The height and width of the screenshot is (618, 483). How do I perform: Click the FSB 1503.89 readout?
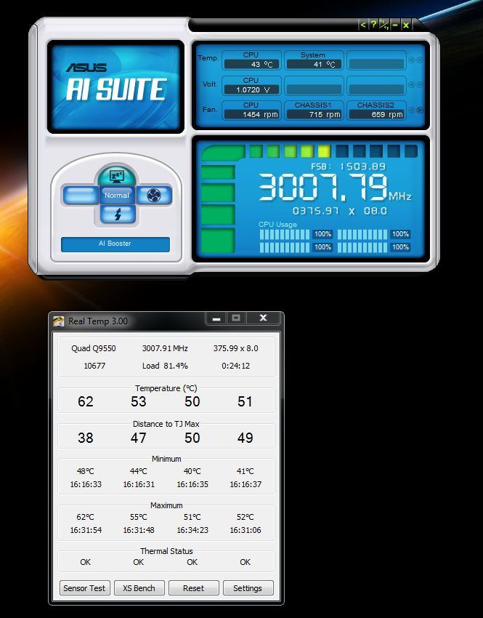pyautogui.click(x=348, y=166)
